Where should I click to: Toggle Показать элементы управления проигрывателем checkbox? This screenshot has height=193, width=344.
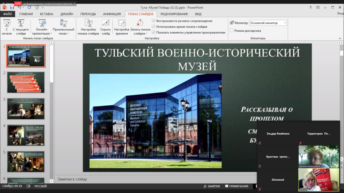[x=154, y=32]
